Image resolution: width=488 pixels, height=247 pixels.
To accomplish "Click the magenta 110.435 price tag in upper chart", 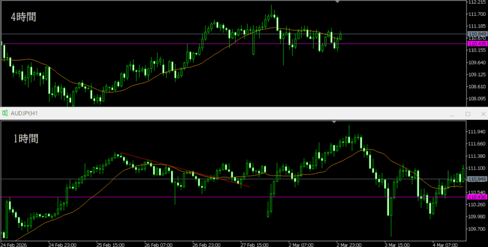I will point(477,43).
